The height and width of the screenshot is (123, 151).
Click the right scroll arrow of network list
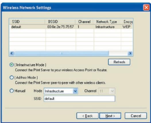pyautogui.click(x=130, y=53)
